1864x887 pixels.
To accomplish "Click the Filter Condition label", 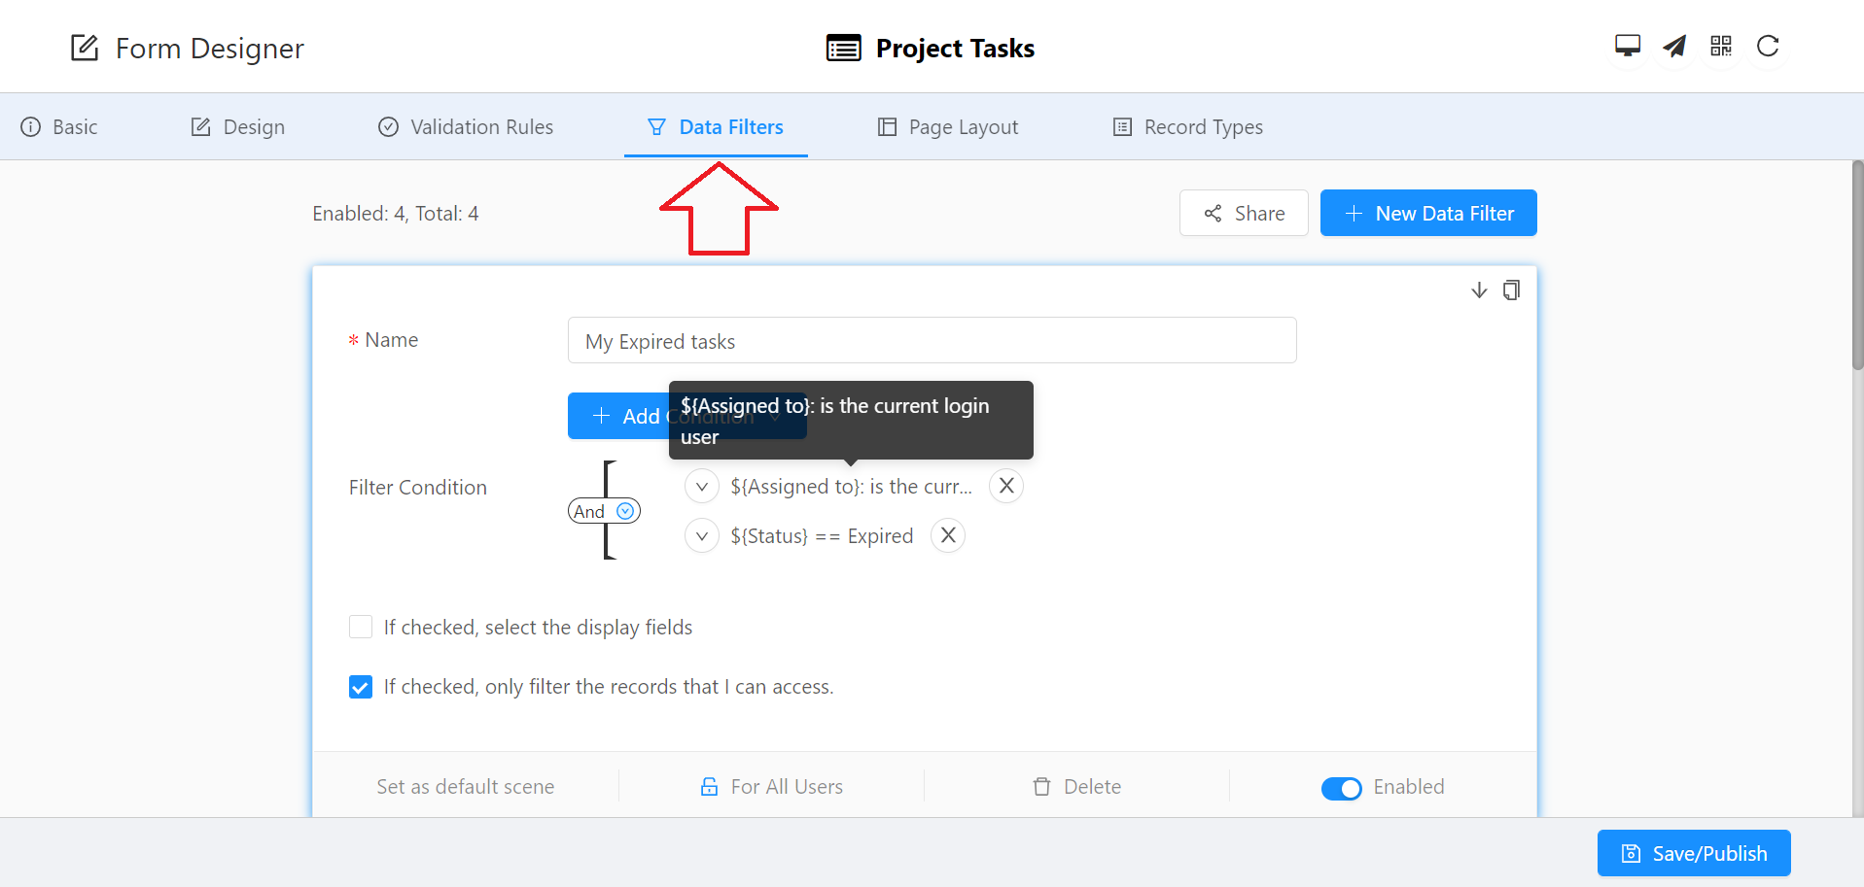I will click(418, 487).
